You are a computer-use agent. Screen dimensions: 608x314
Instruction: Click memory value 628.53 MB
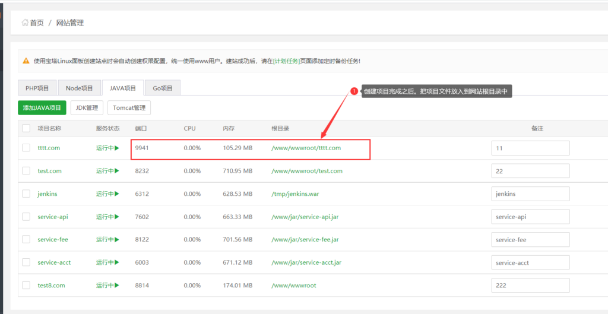pos(237,194)
